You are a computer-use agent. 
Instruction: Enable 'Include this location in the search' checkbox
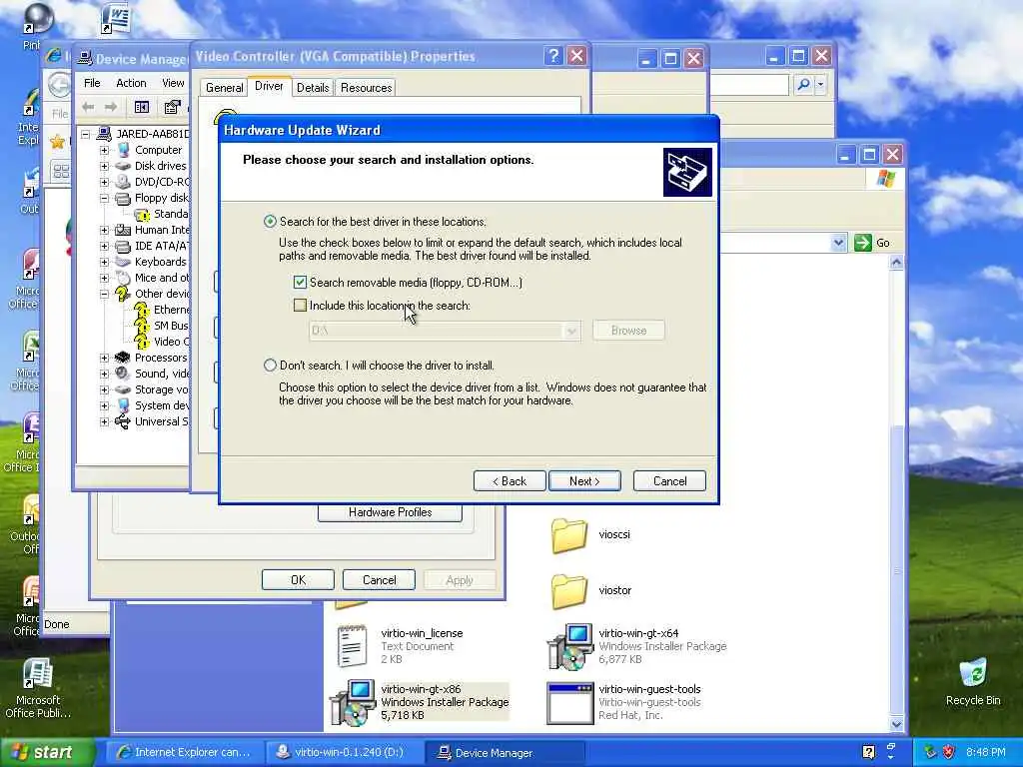(300, 306)
